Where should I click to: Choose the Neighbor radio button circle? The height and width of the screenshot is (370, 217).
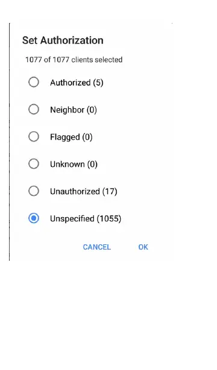click(34, 109)
